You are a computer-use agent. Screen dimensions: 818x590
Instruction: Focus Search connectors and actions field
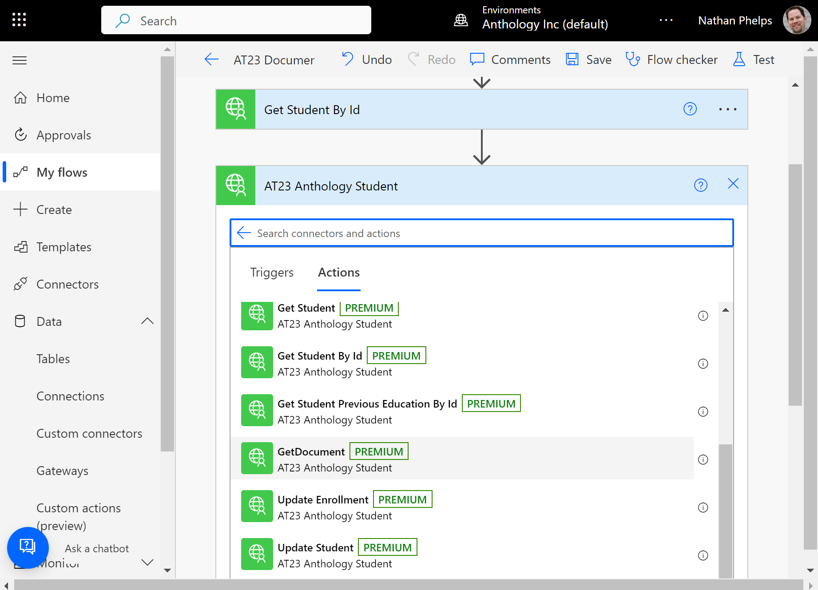tap(481, 233)
